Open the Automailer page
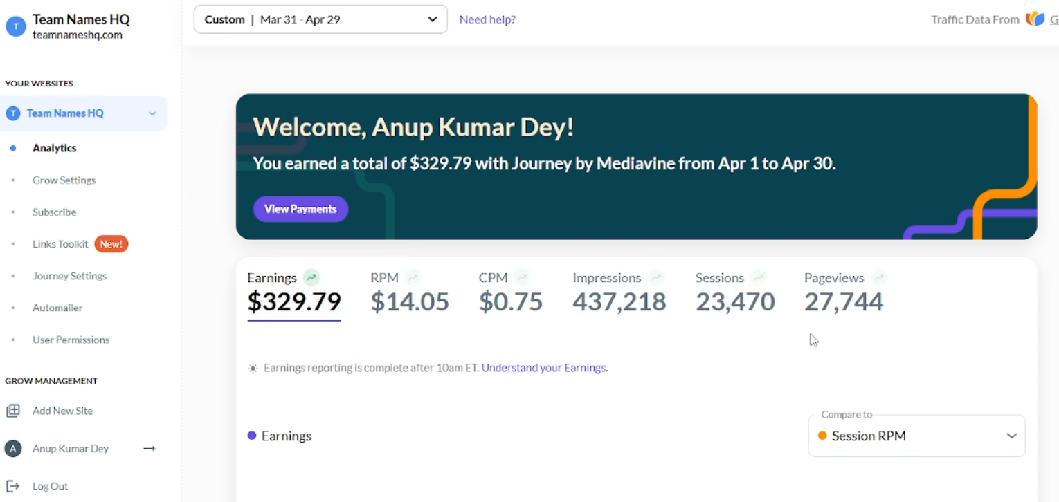The image size is (1059, 502). [x=57, y=308]
